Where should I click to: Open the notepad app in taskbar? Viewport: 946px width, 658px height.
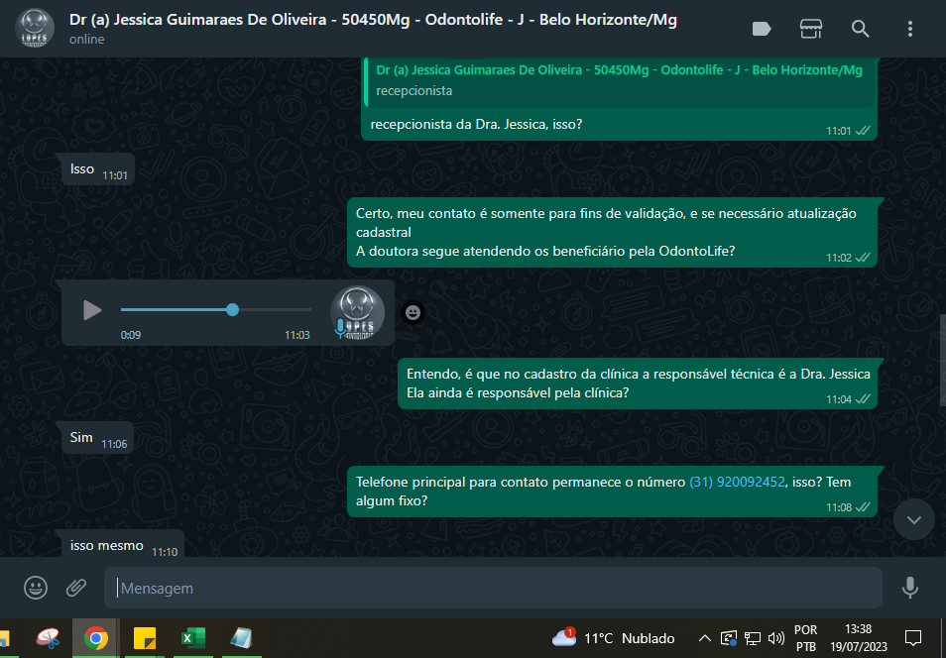point(241,638)
